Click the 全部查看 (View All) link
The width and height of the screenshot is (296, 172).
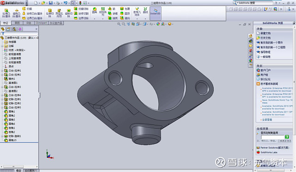point(267,119)
